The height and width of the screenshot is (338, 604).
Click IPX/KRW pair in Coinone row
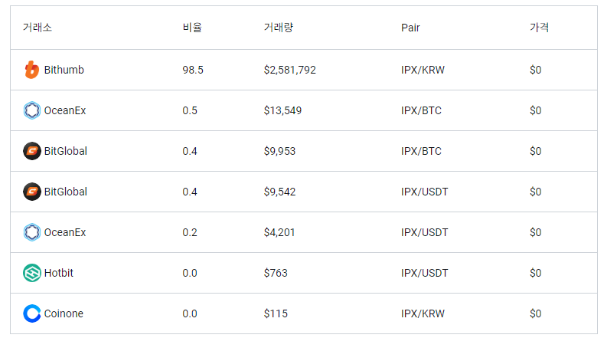[x=423, y=313]
